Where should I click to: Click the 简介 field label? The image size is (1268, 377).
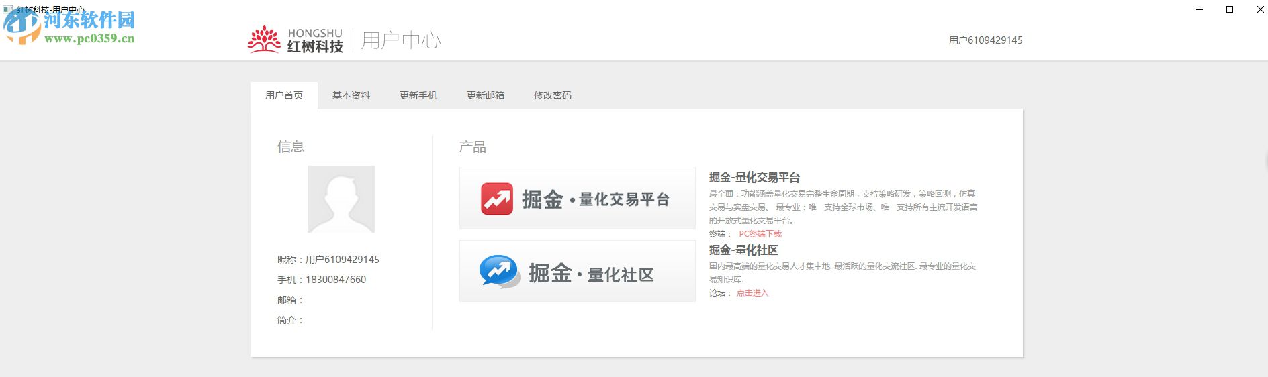pos(290,320)
